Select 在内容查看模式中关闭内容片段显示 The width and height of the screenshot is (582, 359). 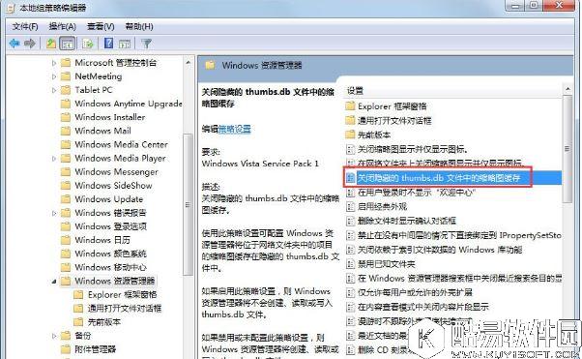pyautogui.click(x=423, y=307)
